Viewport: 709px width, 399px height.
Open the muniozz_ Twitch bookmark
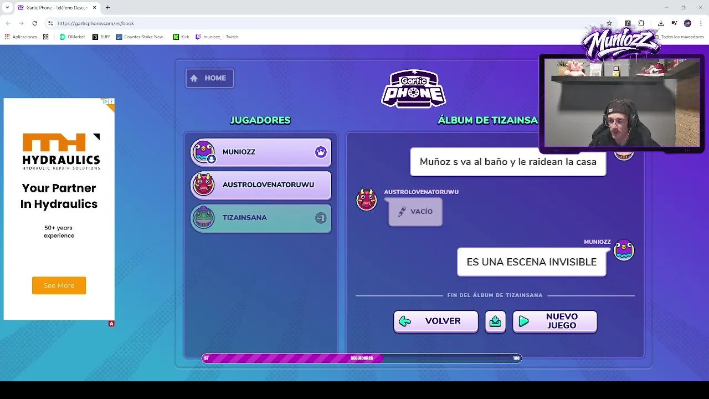[217, 37]
